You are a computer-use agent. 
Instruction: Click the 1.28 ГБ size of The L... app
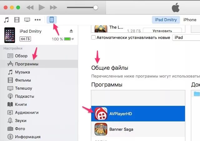134,31
